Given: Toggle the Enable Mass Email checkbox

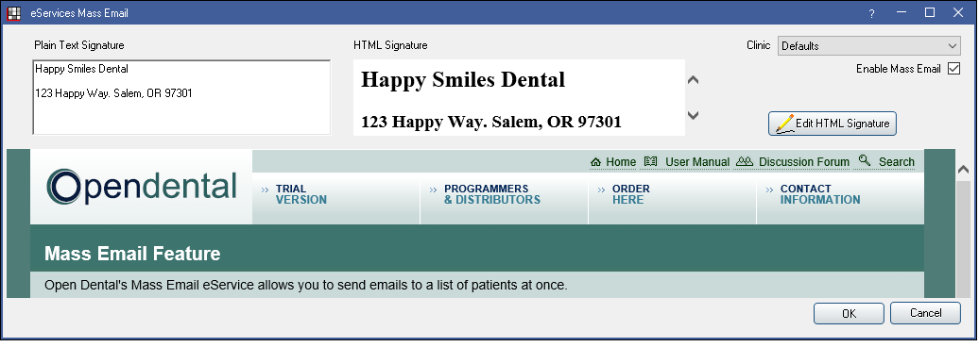Looking at the screenshot, I should click(953, 69).
